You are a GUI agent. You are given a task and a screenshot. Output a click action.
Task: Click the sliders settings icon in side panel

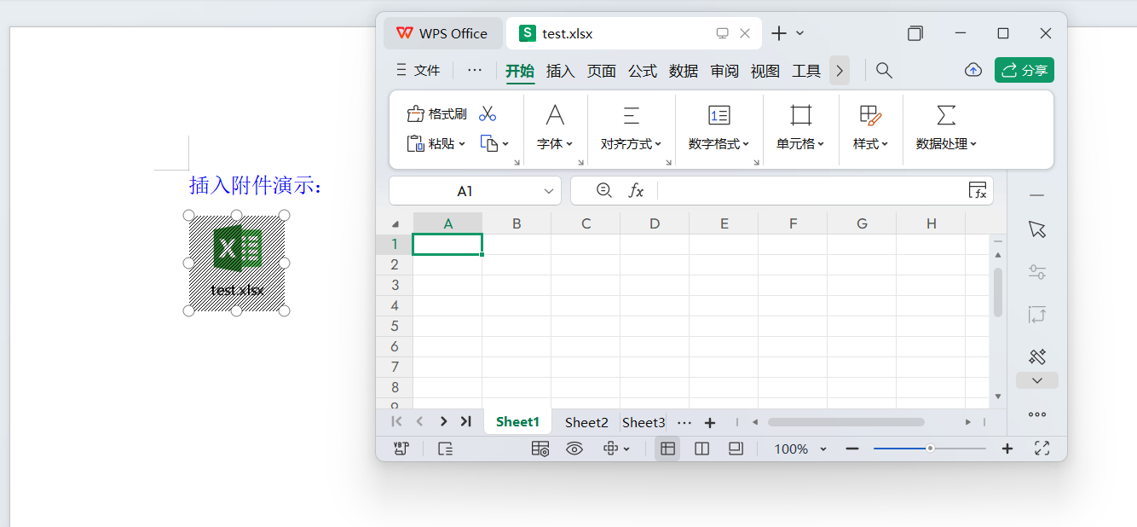(x=1036, y=272)
